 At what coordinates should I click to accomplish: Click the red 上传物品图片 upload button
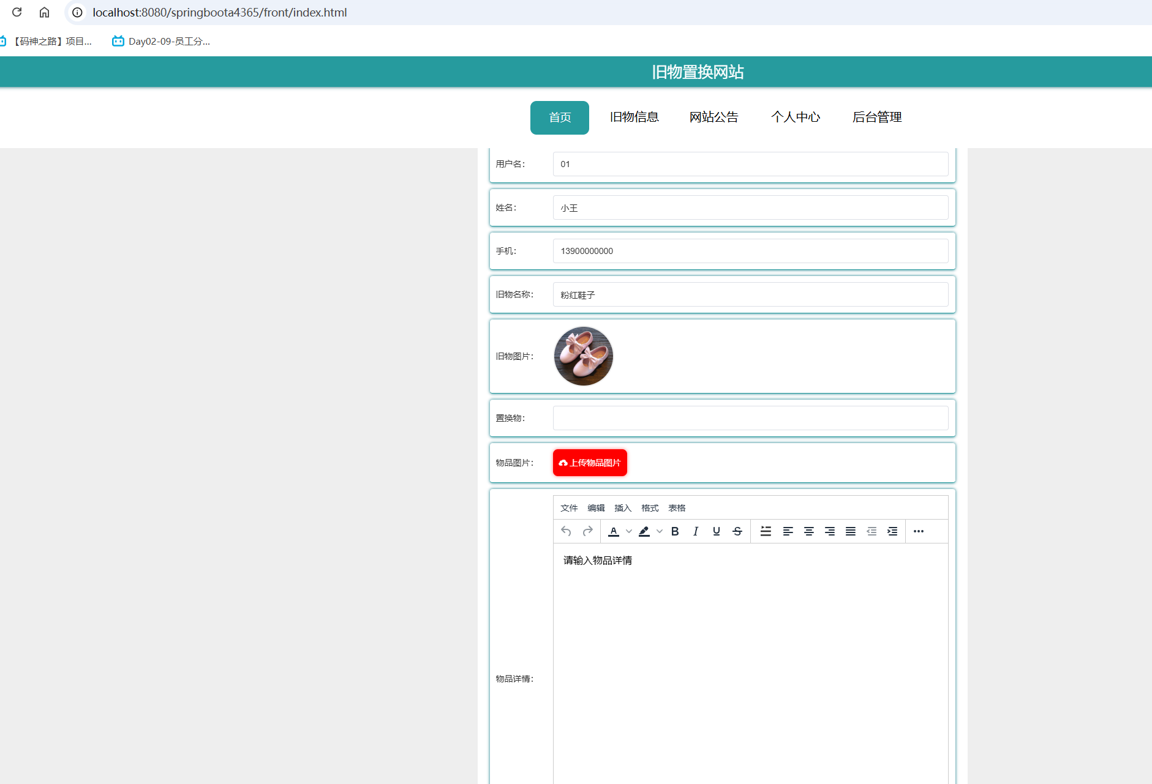tap(590, 463)
